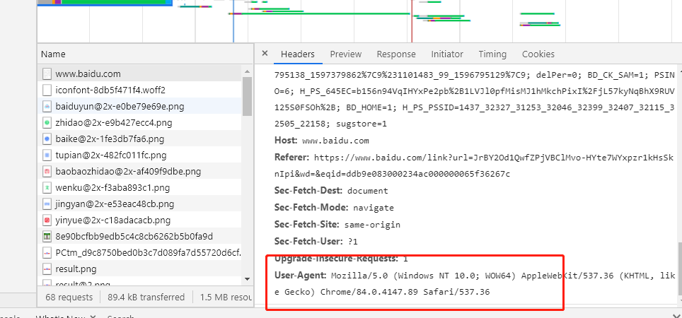Select baiduyun@2x-e0be79e69e.png request
Image resolution: width=682 pixels, height=318 pixels.
click(x=141, y=107)
